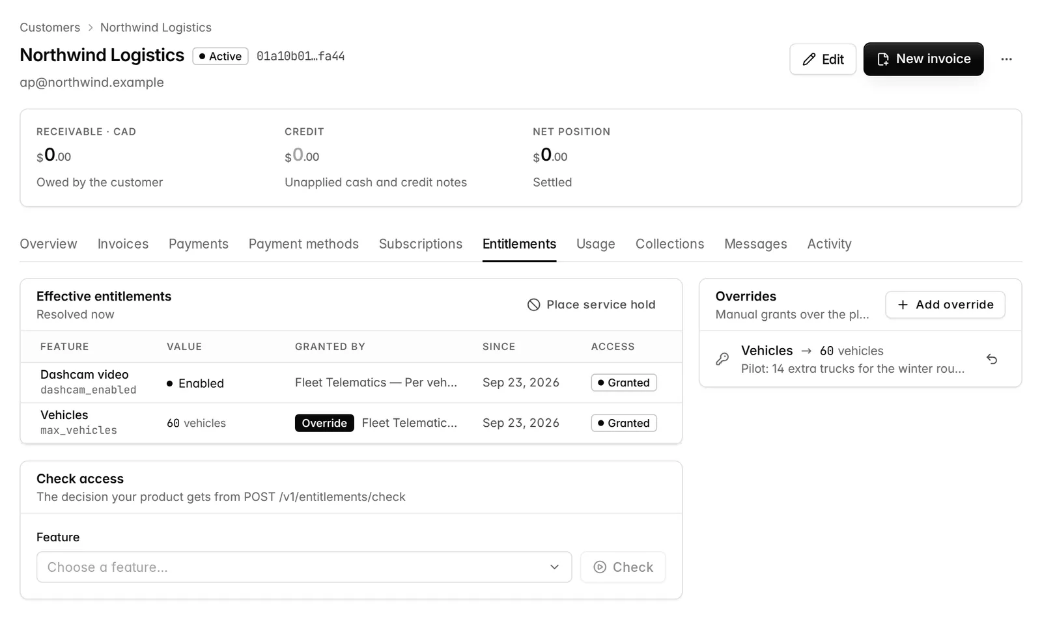Click the Edit customer button
The width and height of the screenshot is (1042, 635).
tap(823, 59)
